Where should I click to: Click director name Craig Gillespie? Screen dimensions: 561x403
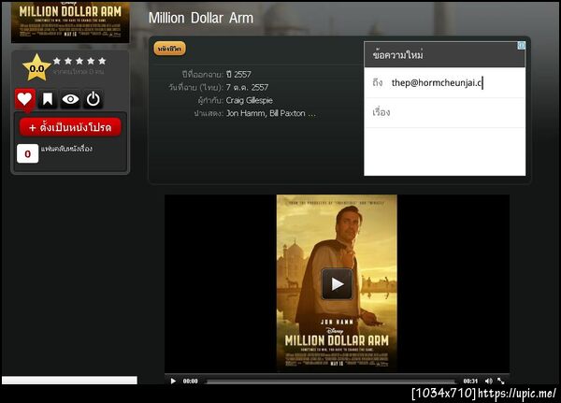coord(250,100)
